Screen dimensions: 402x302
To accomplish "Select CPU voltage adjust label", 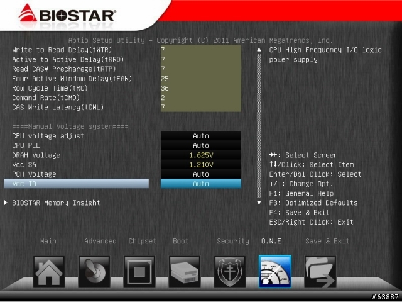I will click(x=48, y=136).
